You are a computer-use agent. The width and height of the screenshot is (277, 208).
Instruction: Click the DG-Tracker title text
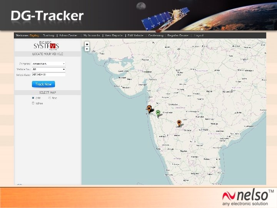[47, 16]
